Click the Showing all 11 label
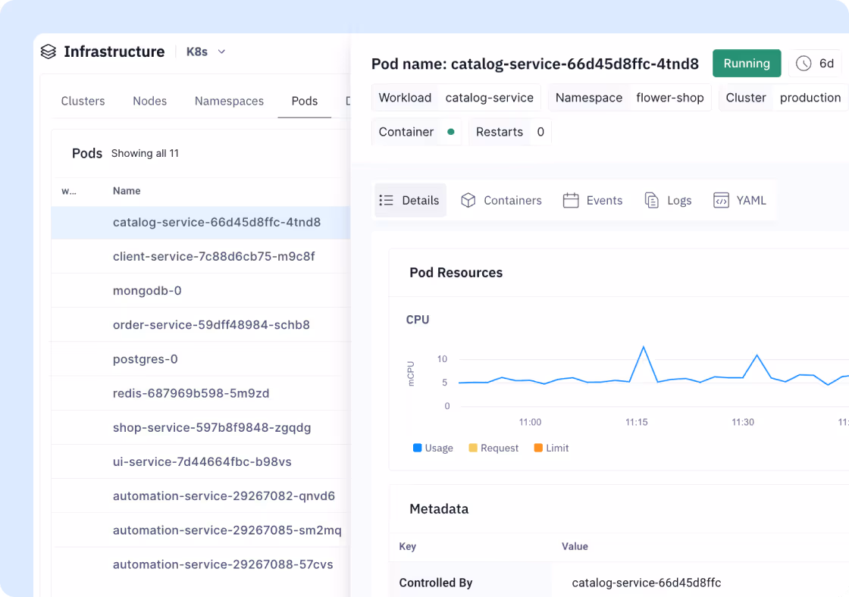Image resolution: width=849 pixels, height=597 pixels. click(x=145, y=153)
